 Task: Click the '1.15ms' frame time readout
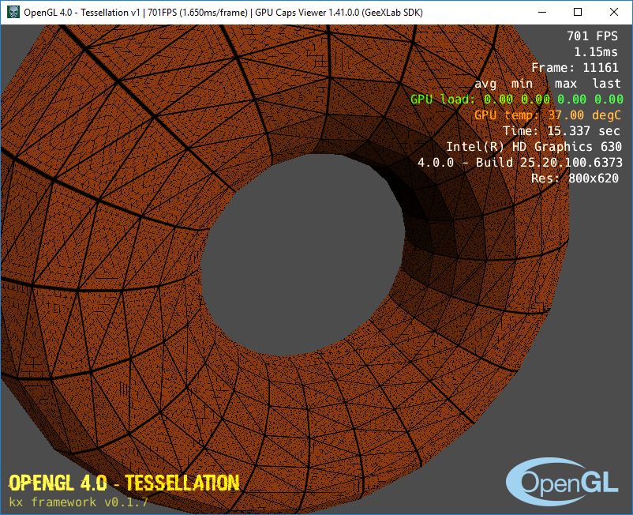pos(596,51)
